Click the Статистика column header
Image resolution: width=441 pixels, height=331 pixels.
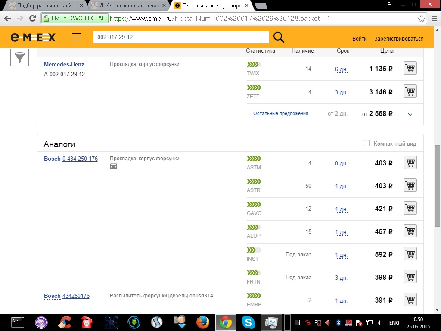(x=261, y=51)
